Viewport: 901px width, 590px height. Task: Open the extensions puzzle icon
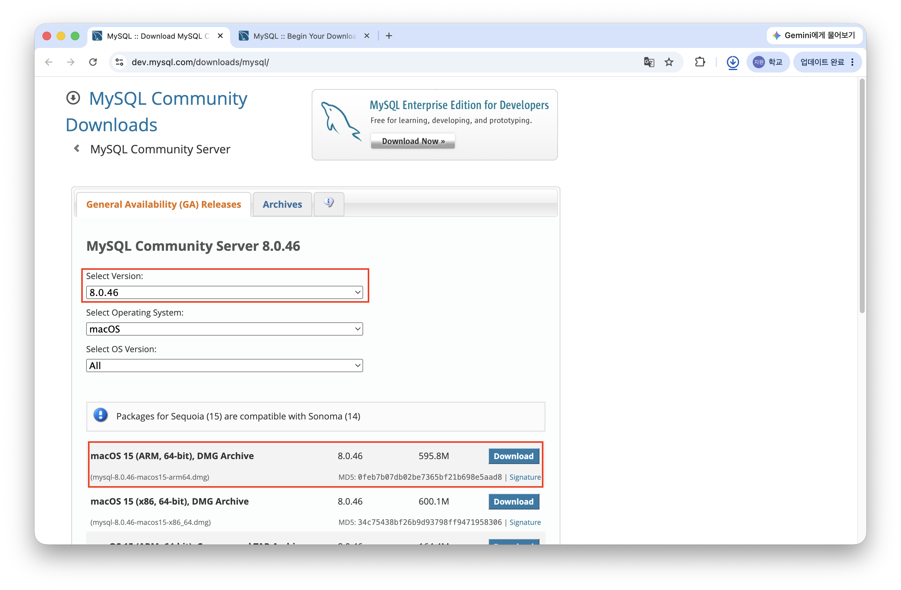(x=700, y=62)
